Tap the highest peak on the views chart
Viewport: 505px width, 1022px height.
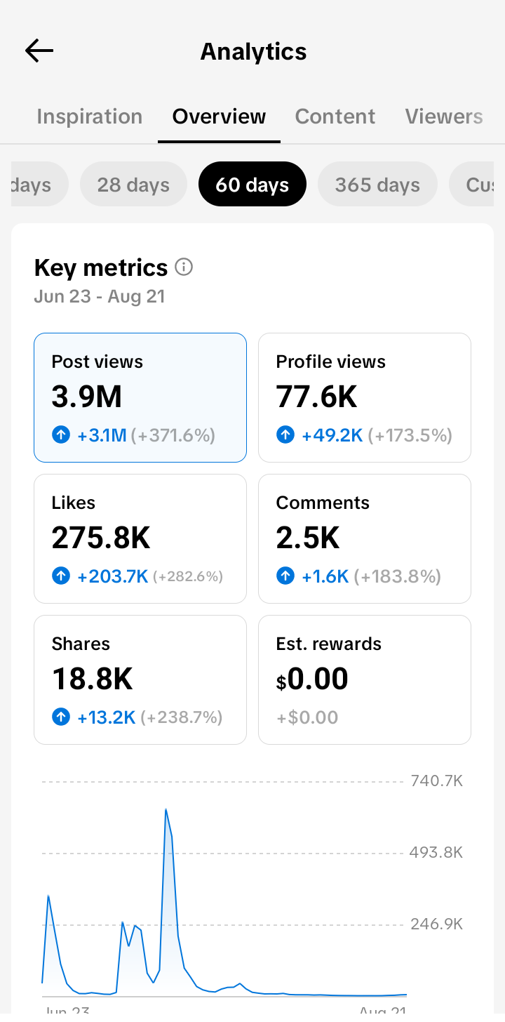[166, 809]
